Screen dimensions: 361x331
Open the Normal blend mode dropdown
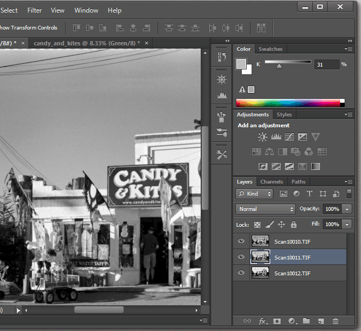(x=265, y=209)
